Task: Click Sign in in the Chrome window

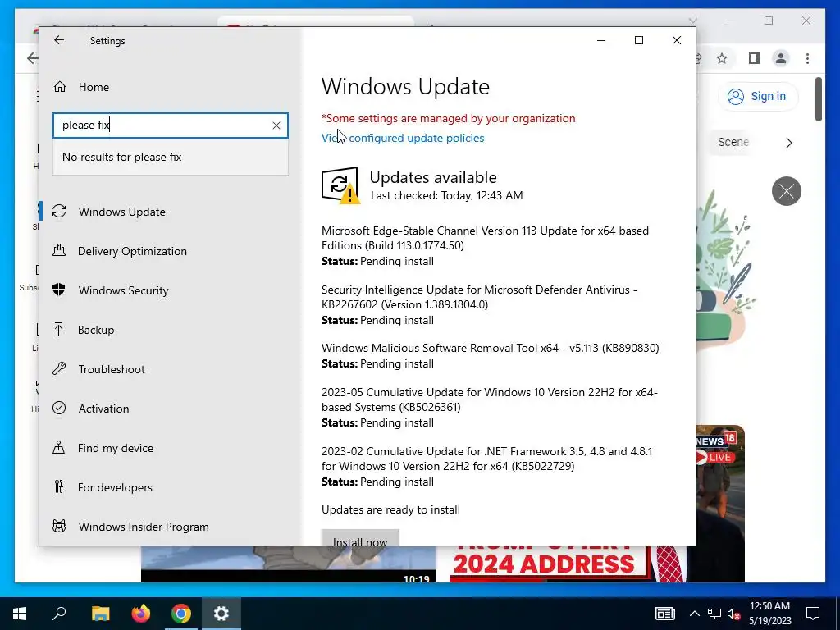Action: (757, 97)
